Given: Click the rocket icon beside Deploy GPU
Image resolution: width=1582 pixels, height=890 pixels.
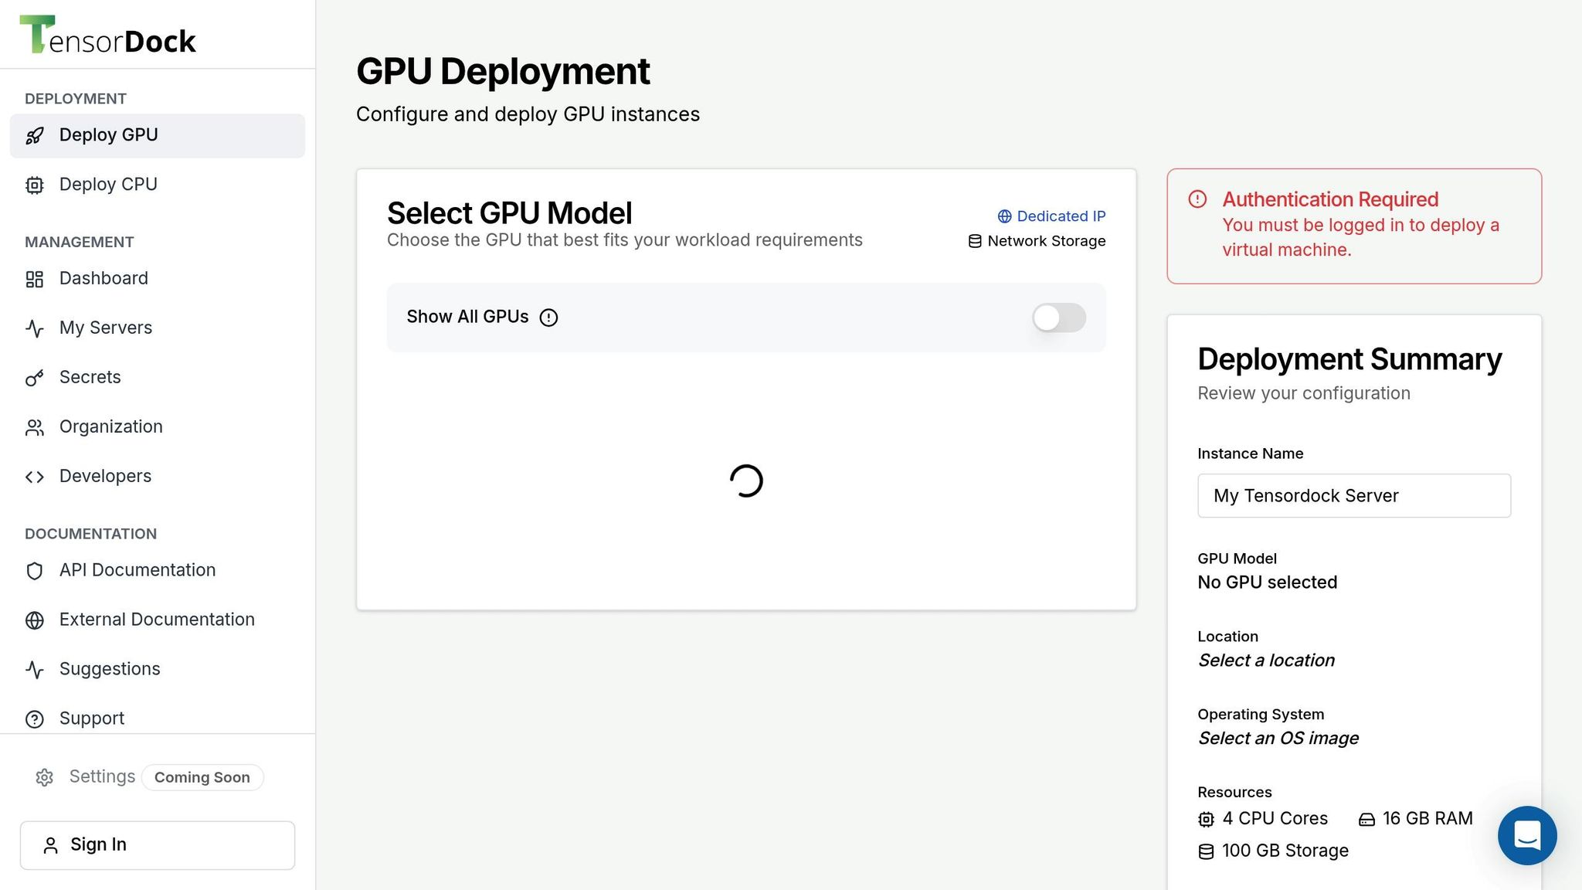Looking at the screenshot, I should point(35,136).
